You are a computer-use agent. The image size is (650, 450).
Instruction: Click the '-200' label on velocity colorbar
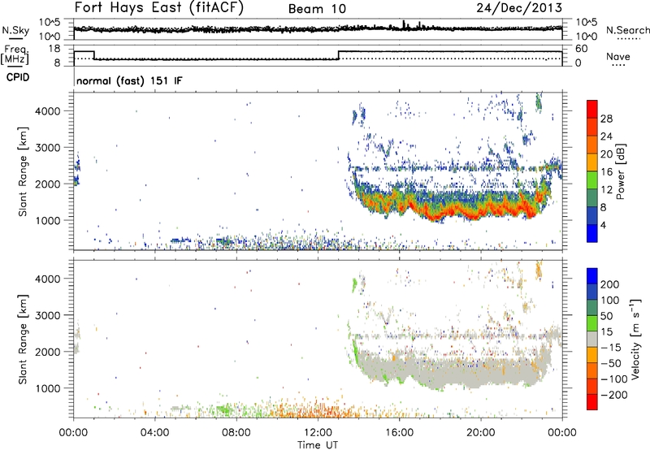614,395
